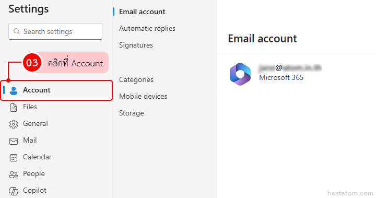Open Categories settings
Image resolution: width=376 pixels, height=198 pixels.
[x=136, y=80]
